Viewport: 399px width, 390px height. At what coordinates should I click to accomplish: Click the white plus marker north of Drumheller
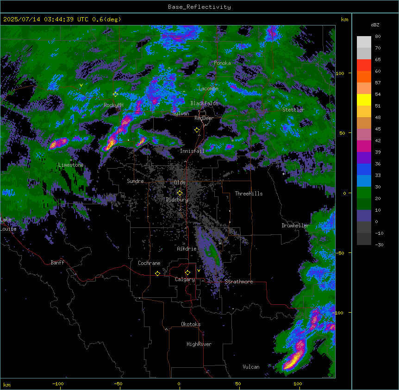coord(283,174)
